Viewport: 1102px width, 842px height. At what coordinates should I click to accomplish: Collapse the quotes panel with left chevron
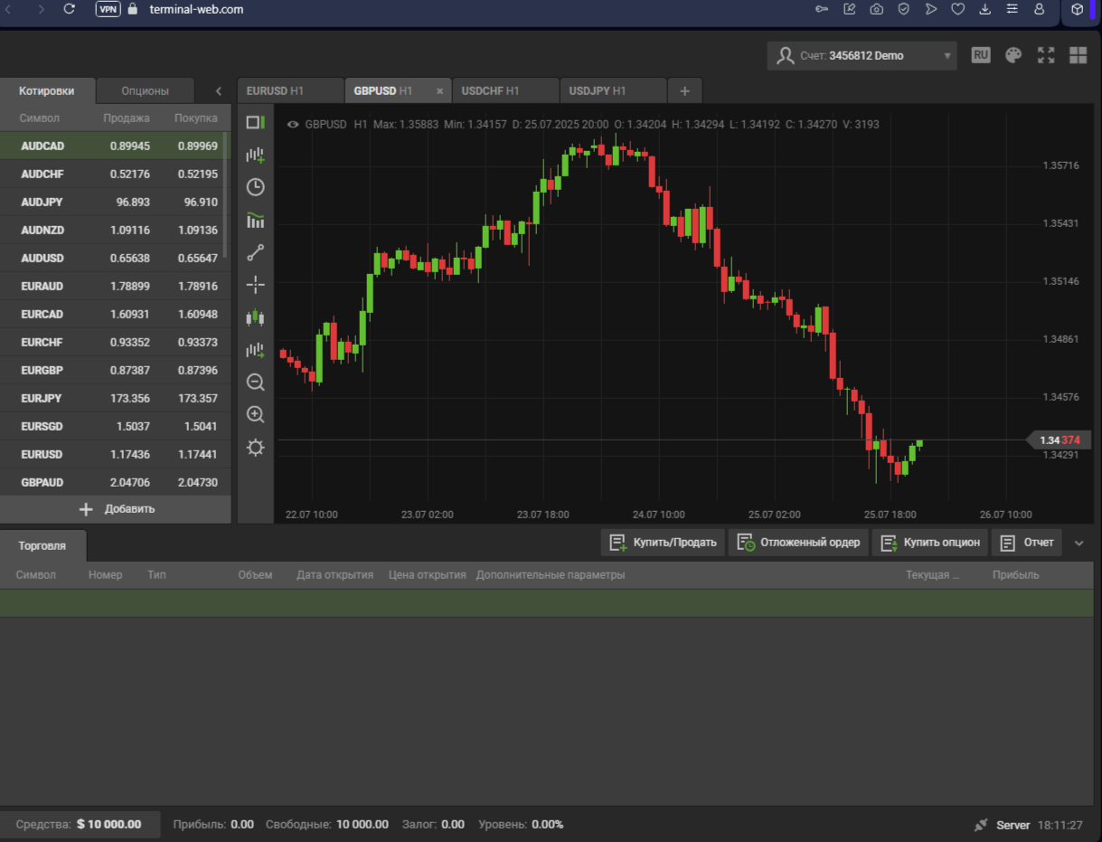tap(219, 91)
